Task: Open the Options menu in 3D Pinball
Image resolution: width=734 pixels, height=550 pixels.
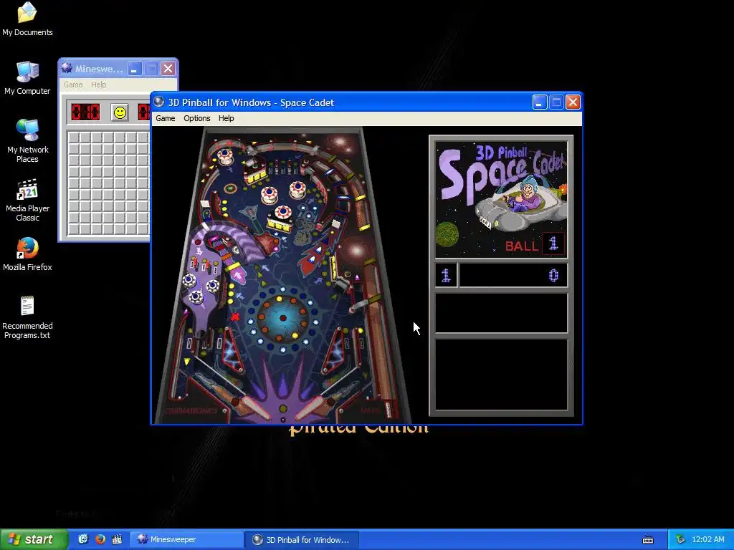Action: point(196,118)
